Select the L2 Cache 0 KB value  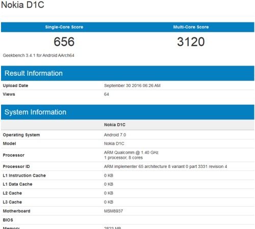point(109,193)
